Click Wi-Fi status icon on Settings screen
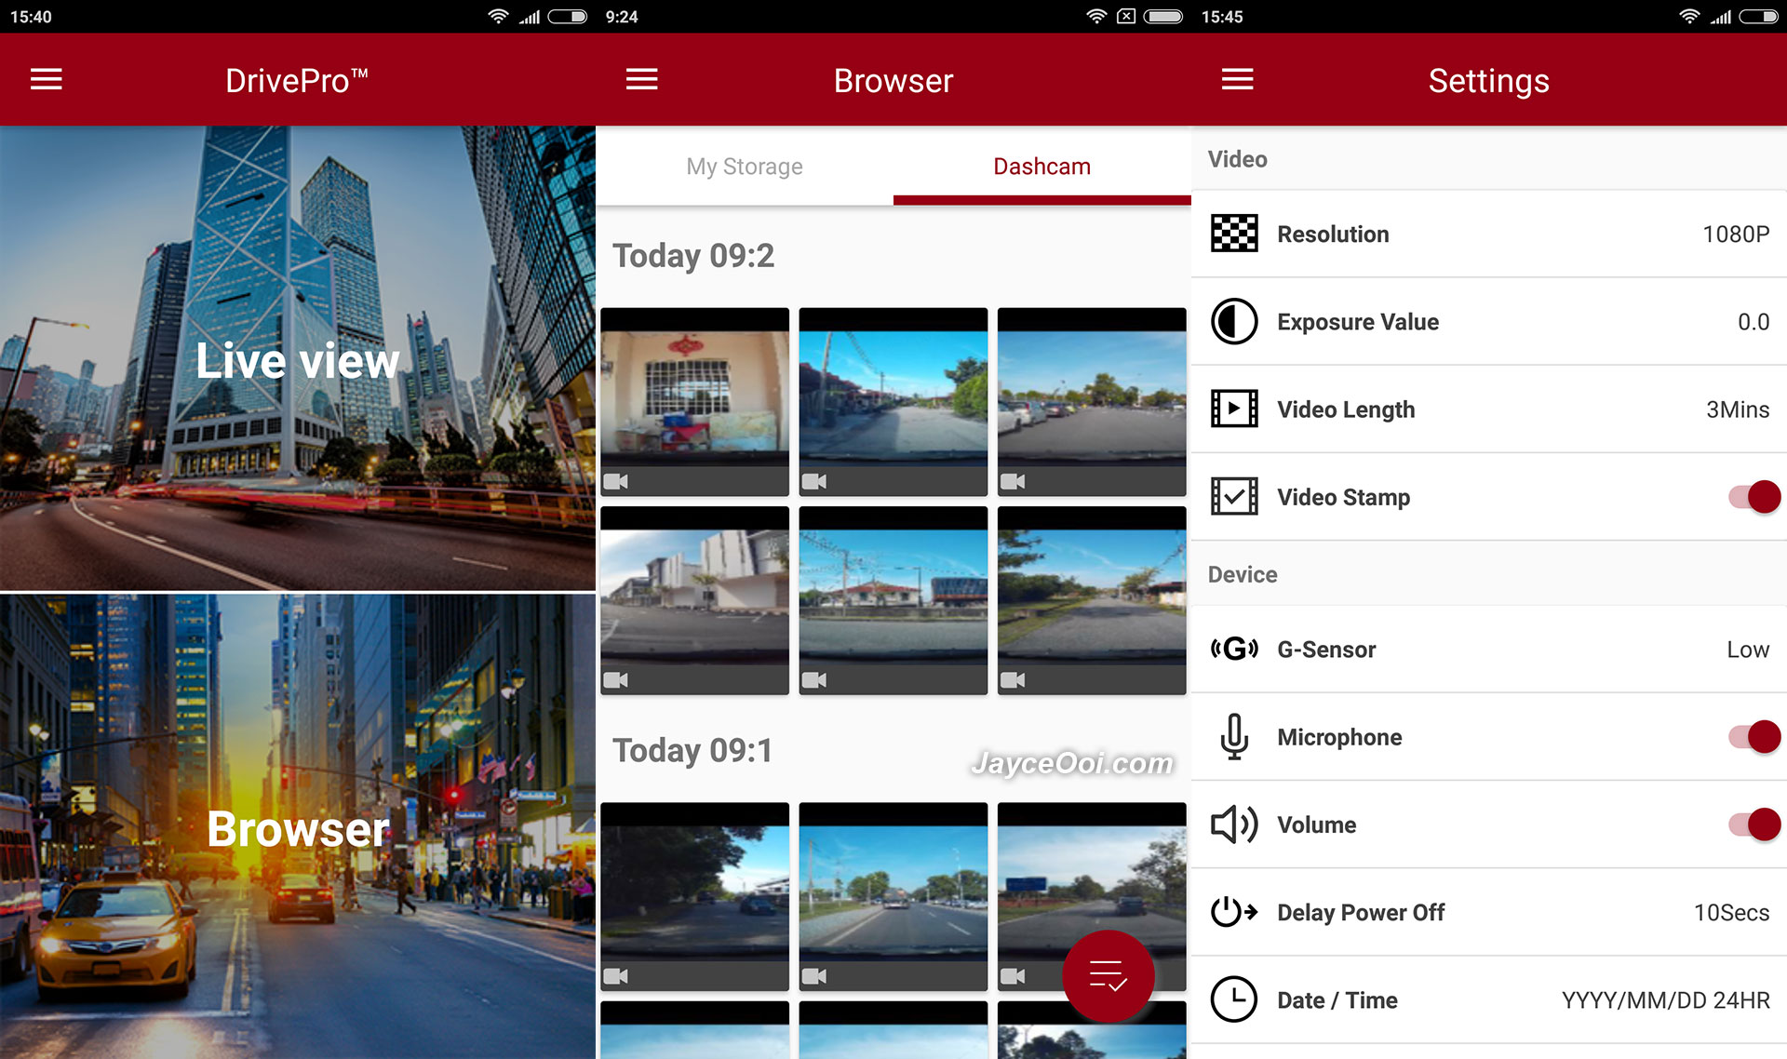Screen dimensions: 1787x1059 point(1689,17)
